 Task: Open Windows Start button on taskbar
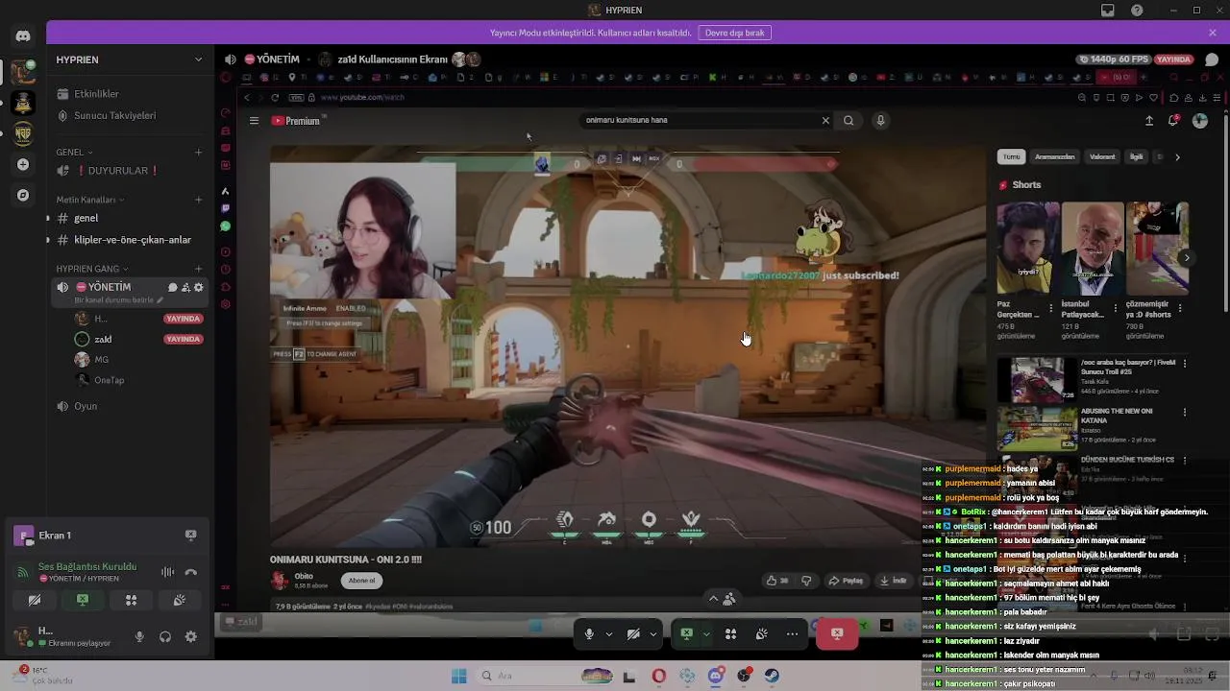[x=458, y=676]
